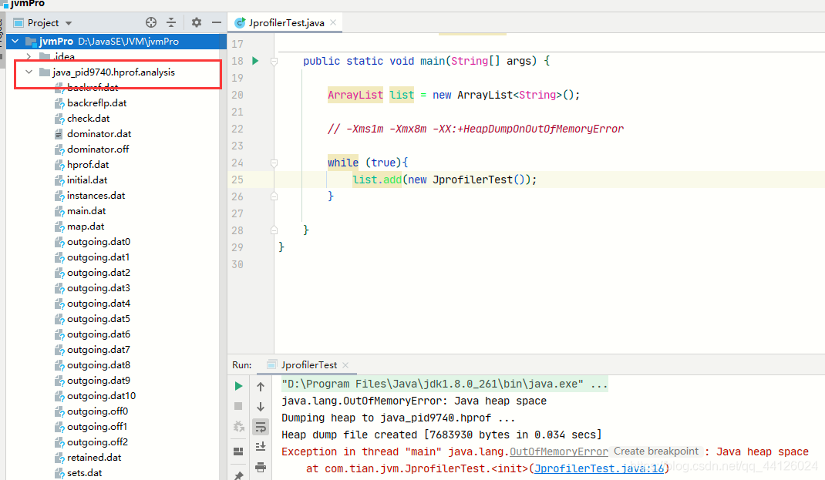
Task: Select dominator.off file
Action: pyautogui.click(x=98, y=149)
